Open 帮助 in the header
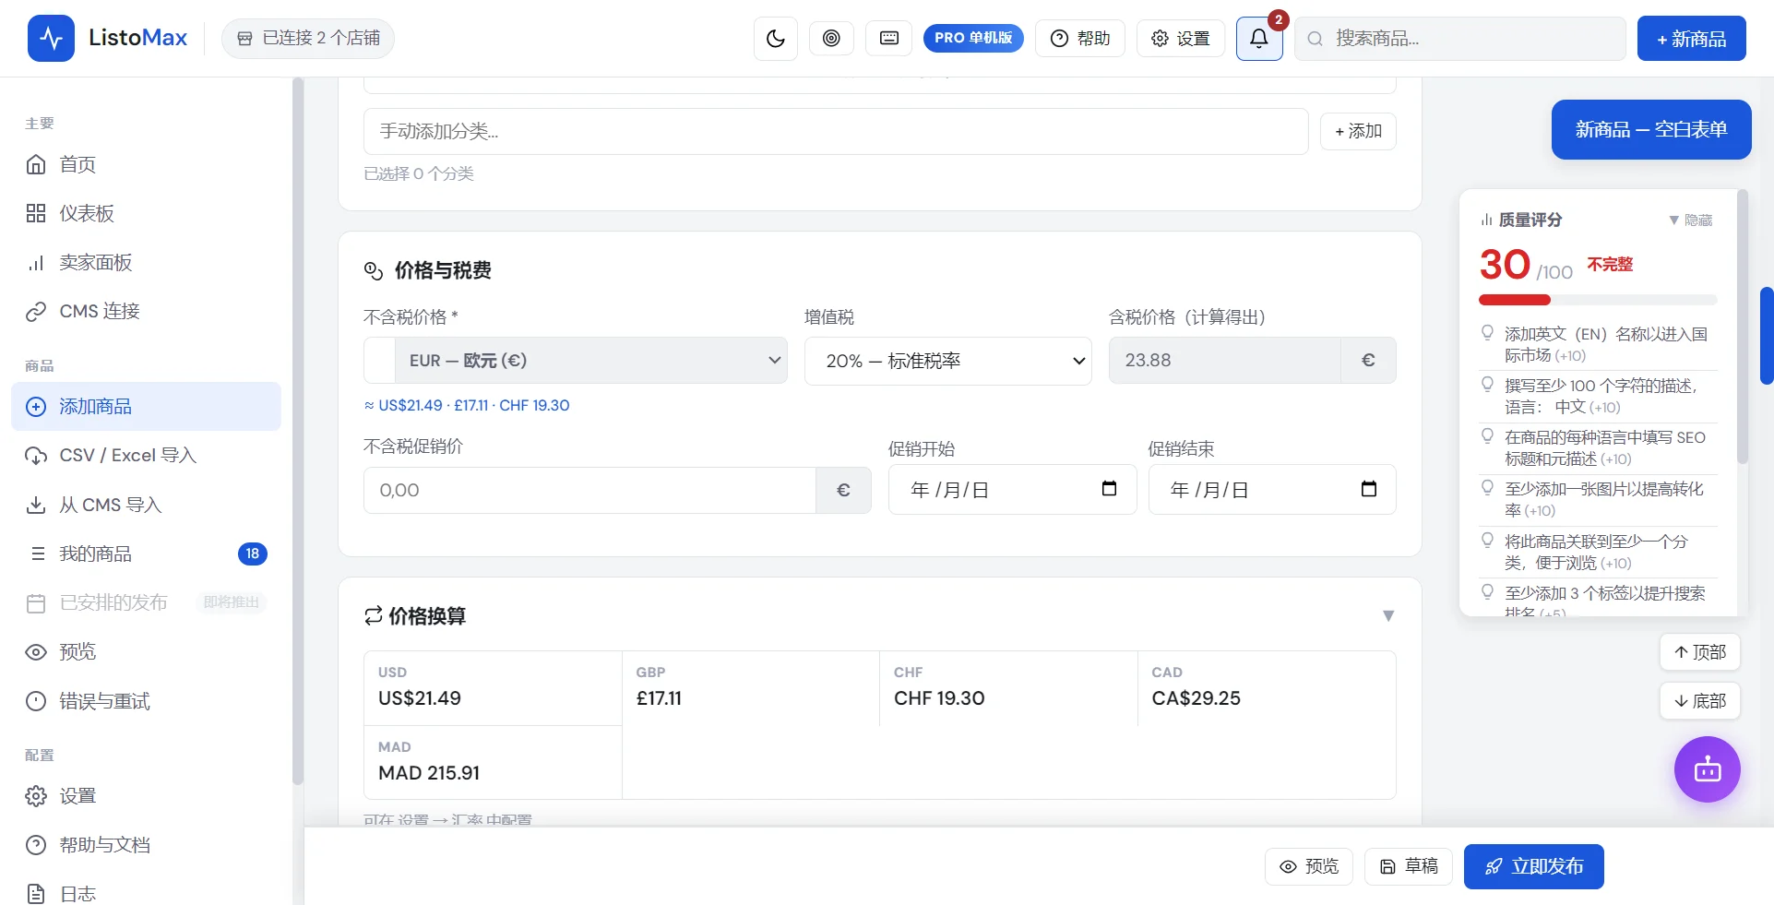The width and height of the screenshot is (1774, 905). coord(1080,38)
